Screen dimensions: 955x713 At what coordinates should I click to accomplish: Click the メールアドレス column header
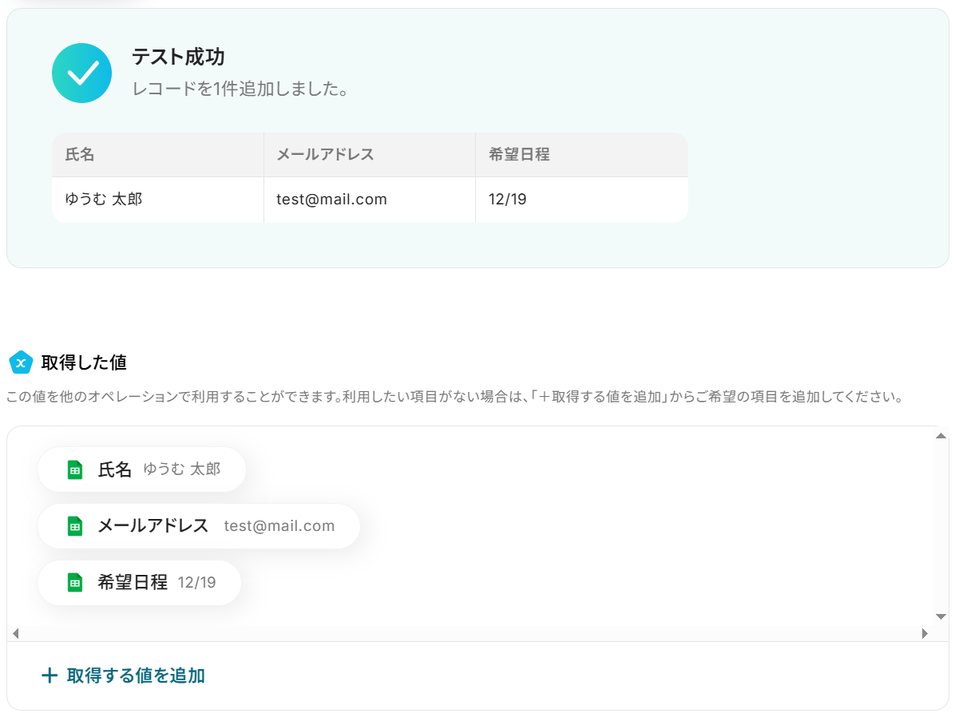[370, 155]
